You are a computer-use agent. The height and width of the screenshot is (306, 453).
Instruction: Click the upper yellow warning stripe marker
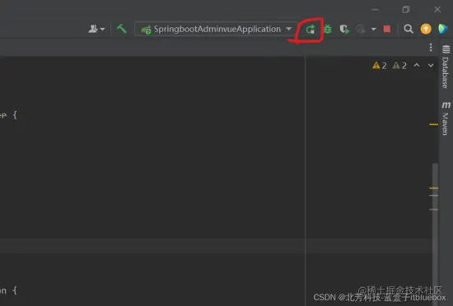433,124
